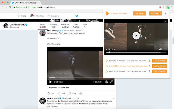Like the Promises I Can't Keep tweet
This screenshot has height=109, width=174.
pos(70,93)
